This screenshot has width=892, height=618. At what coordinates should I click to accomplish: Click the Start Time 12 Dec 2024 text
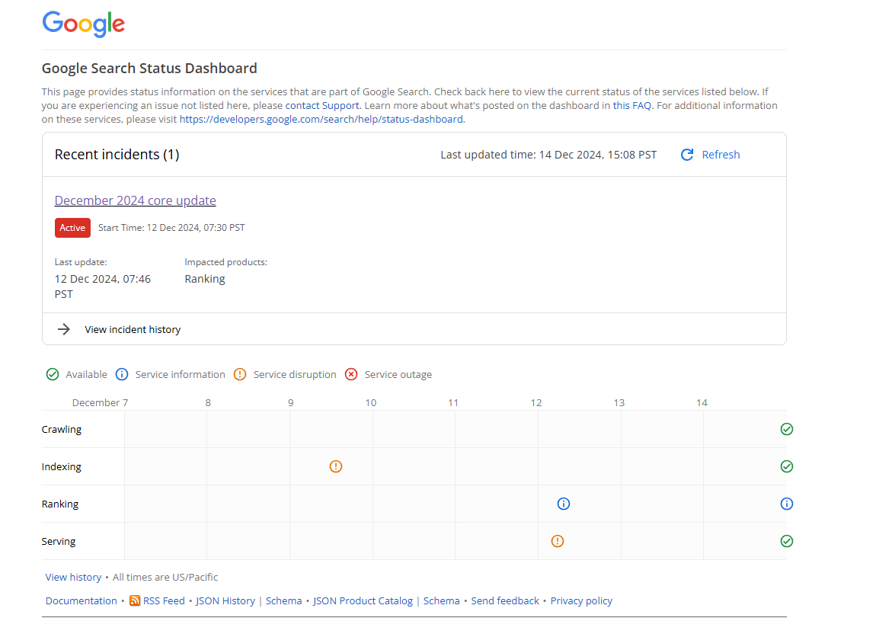(171, 228)
